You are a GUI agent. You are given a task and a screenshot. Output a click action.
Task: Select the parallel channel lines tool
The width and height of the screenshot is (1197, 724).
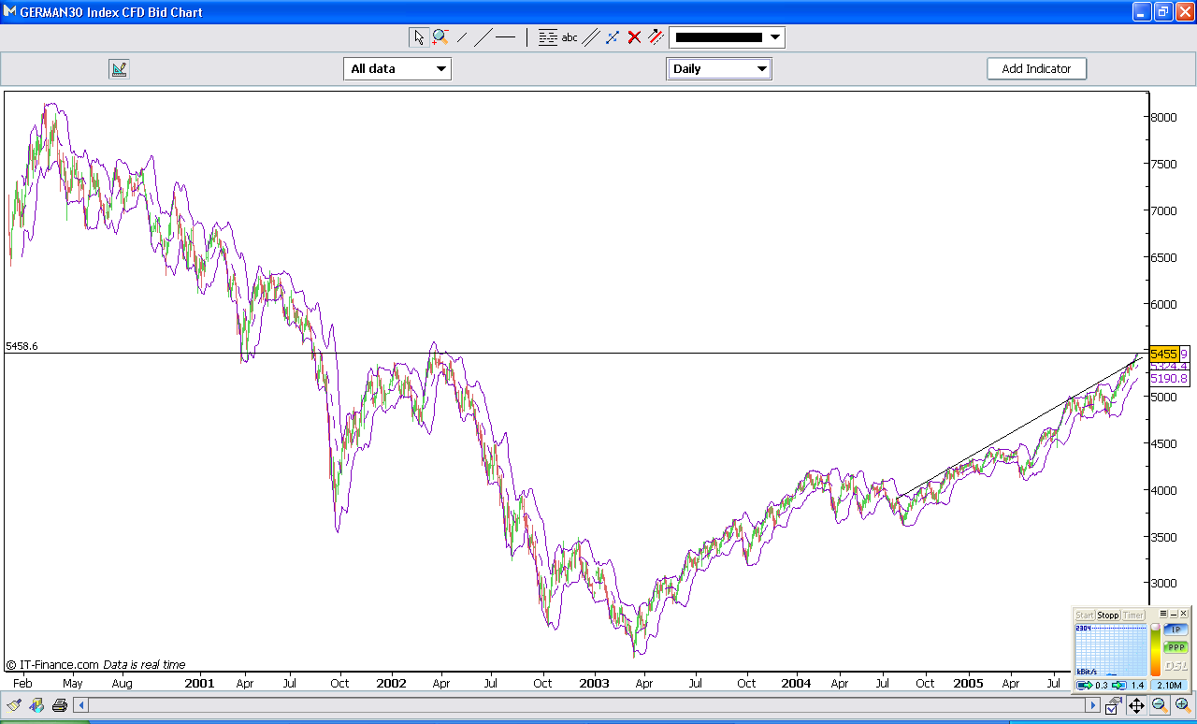(x=591, y=37)
